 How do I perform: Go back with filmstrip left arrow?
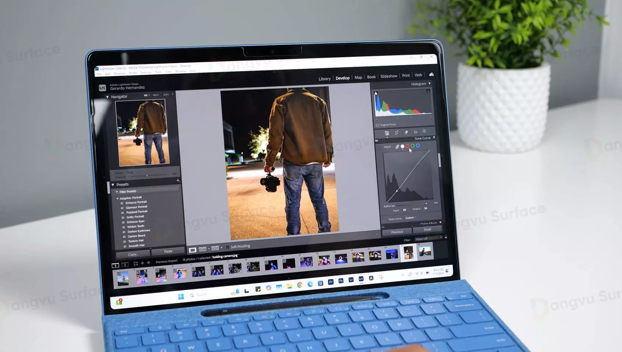[x=142, y=263]
